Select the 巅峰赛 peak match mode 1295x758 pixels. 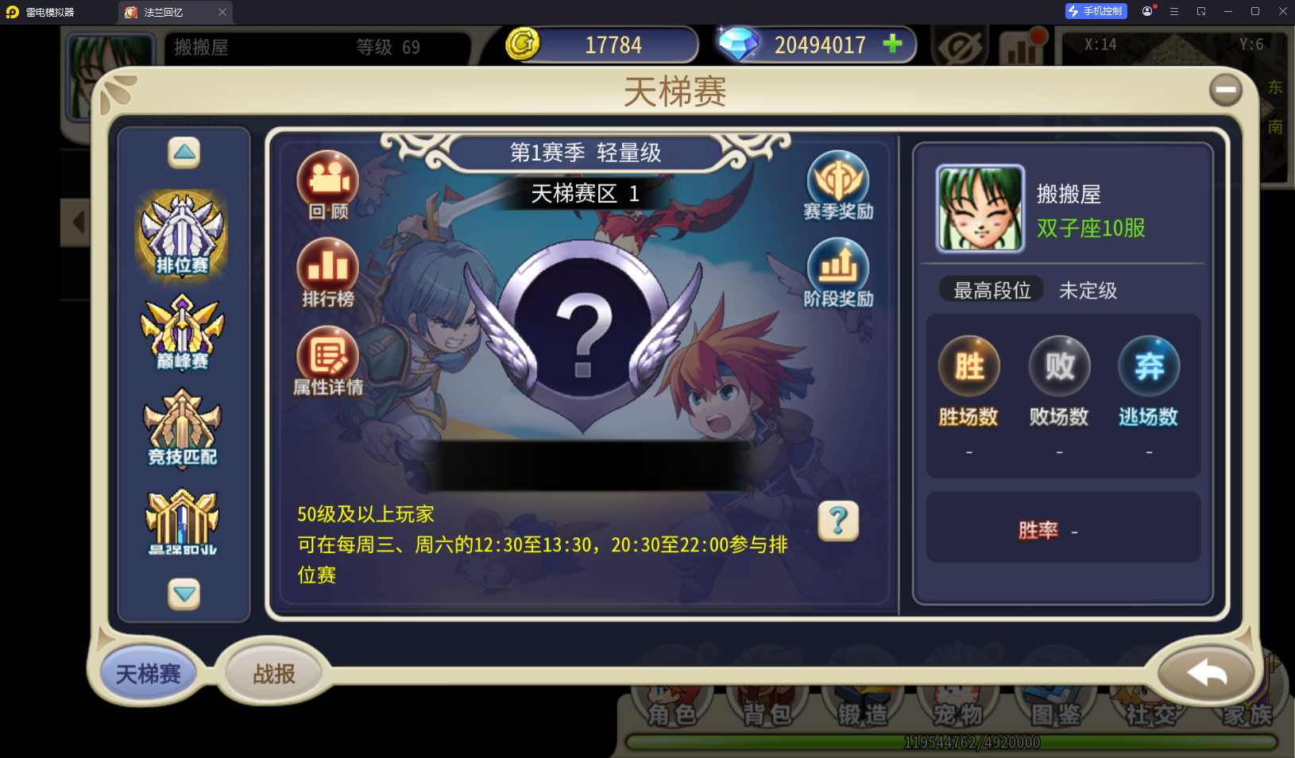pos(183,332)
